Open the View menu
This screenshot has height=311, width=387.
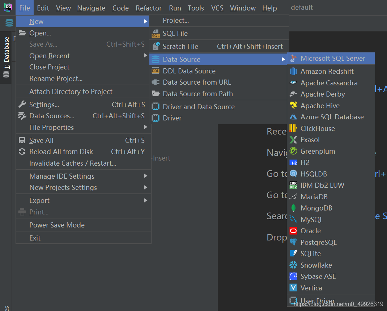(x=63, y=8)
